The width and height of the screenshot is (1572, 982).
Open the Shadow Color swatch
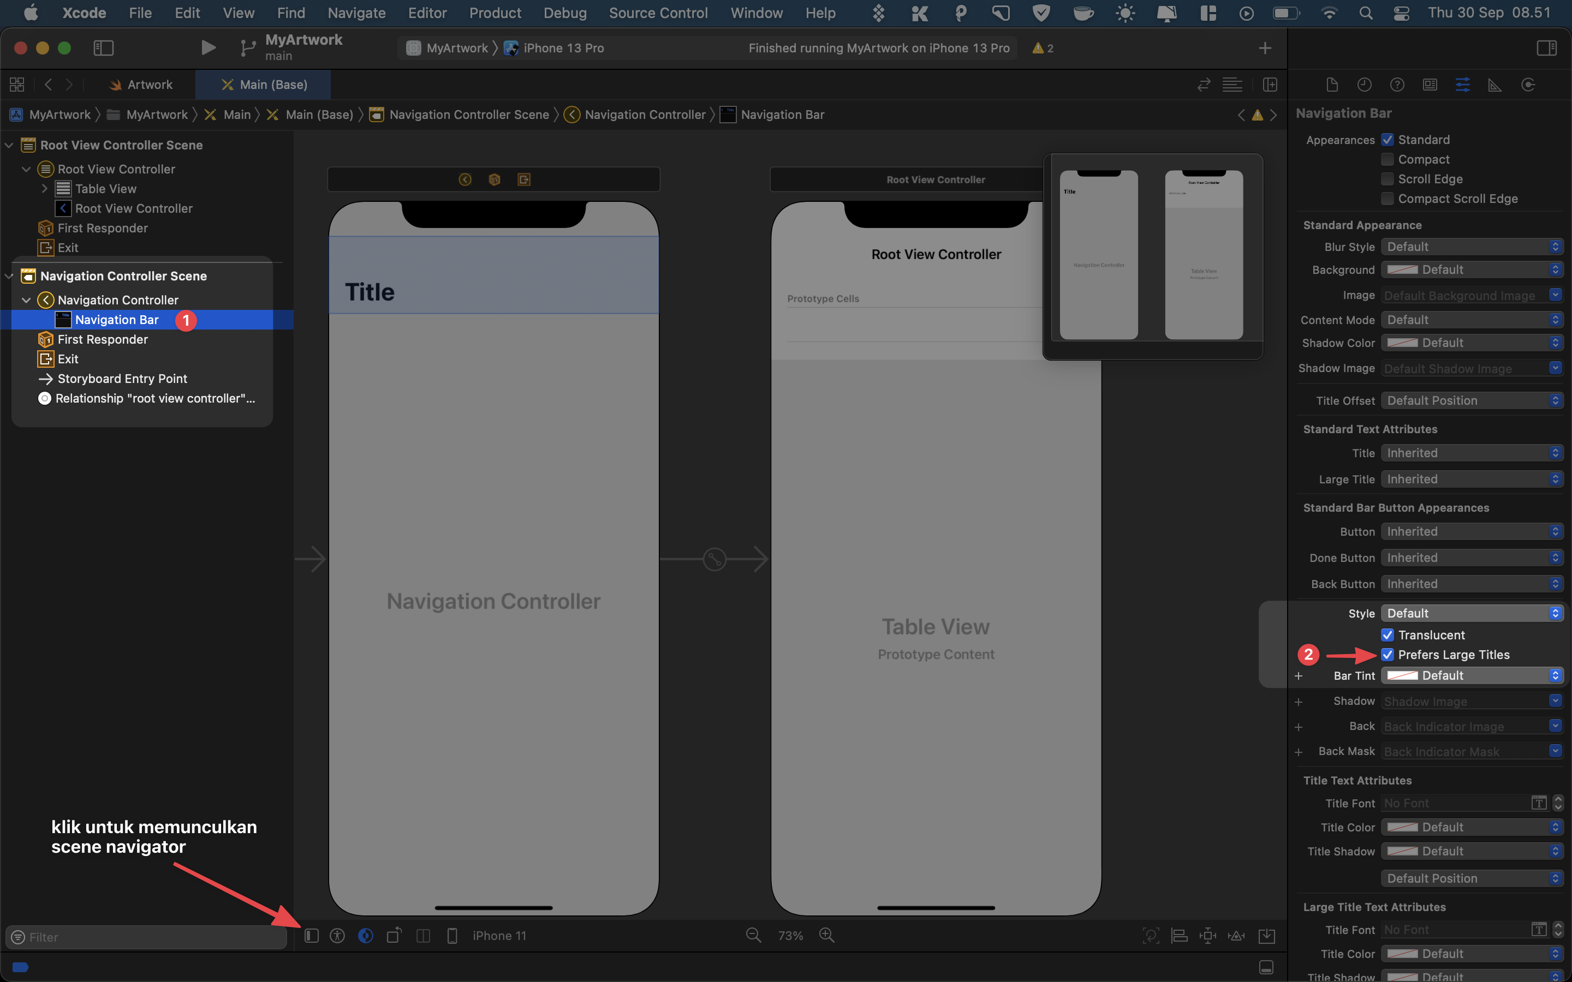click(x=1403, y=342)
